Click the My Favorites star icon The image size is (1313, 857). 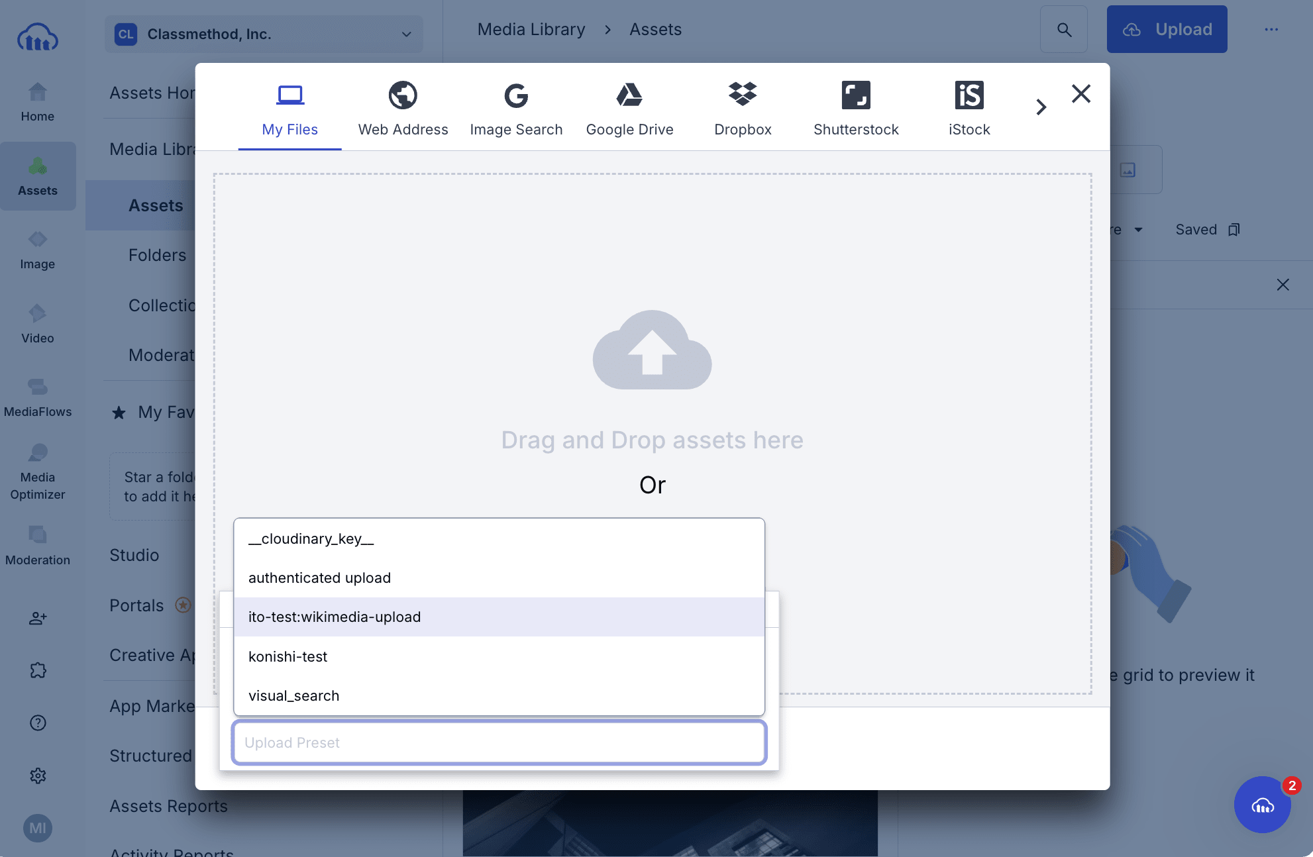click(x=119, y=413)
